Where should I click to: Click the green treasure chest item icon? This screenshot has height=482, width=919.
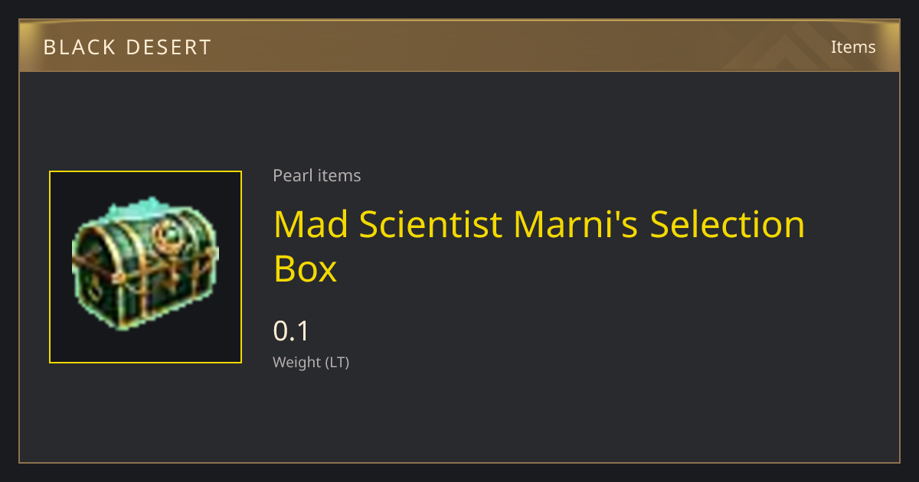click(146, 266)
